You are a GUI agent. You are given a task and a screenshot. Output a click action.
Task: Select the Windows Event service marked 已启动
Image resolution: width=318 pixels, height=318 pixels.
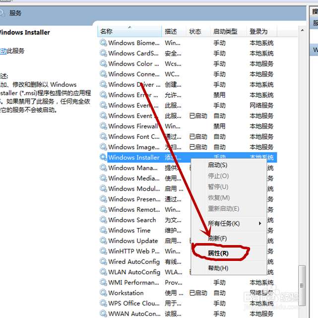coord(133,116)
